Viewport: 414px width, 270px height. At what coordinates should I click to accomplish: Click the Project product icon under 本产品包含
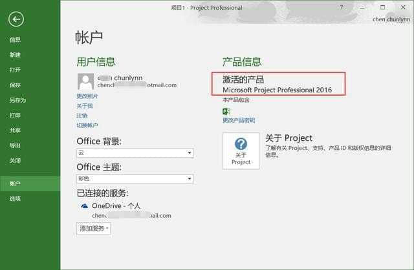tap(226, 111)
